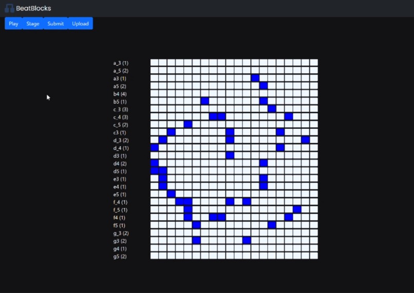Disable the blue cell in the e5 (1) row
Viewport: 414px width, 293px height.
(171, 194)
